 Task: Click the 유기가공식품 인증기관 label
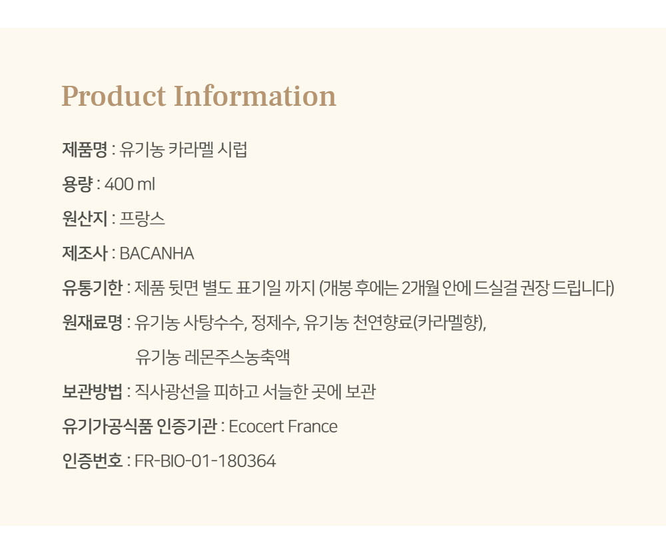tap(139, 427)
